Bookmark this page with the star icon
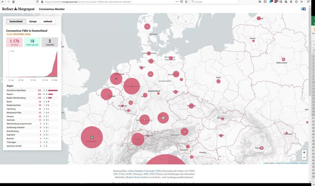Screen dimensions: 315x186 (x=186, y=2)
